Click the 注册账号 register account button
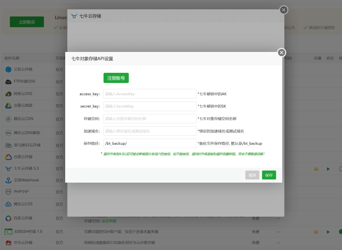This screenshot has width=342, height=250. (x=116, y=78)
